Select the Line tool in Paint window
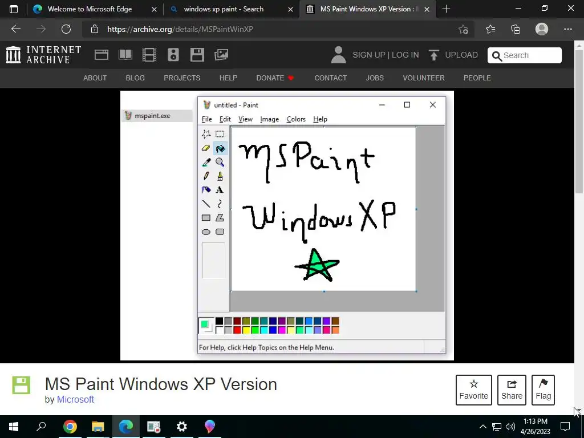 206,204
